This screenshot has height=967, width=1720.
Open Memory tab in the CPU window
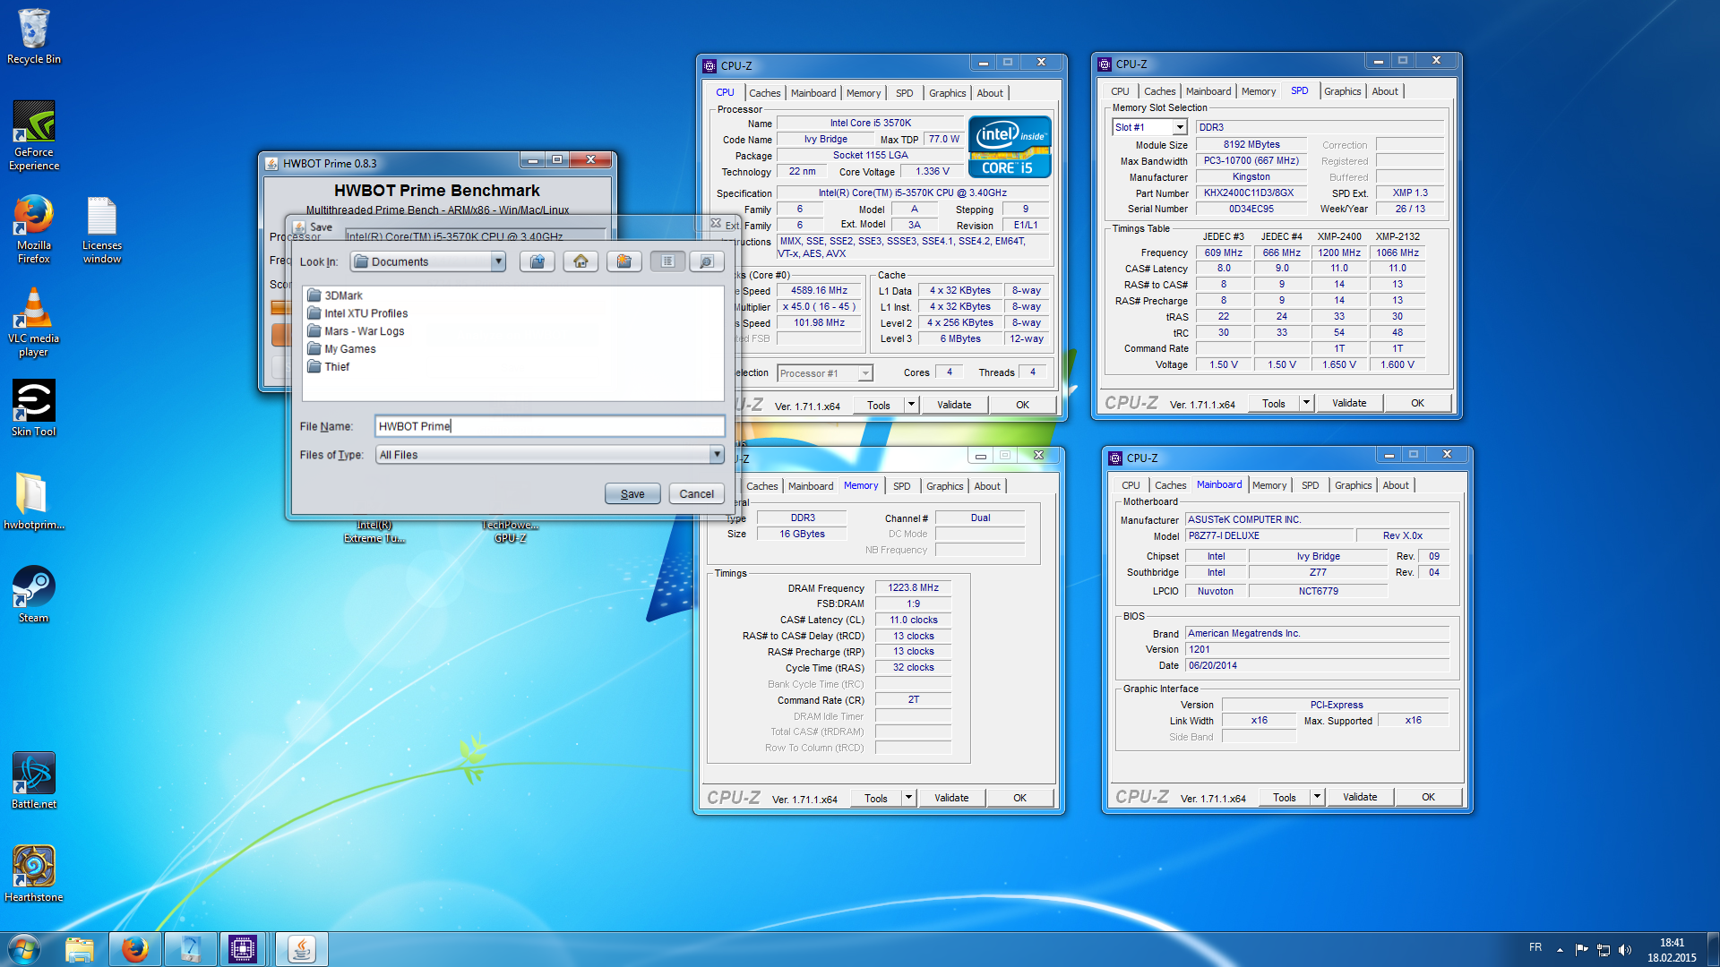[x=863, y=93]
